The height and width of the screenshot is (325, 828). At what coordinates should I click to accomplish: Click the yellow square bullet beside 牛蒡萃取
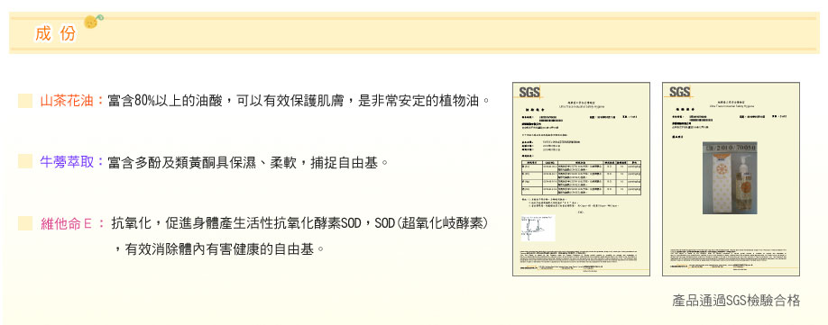(x=25, y=161)
